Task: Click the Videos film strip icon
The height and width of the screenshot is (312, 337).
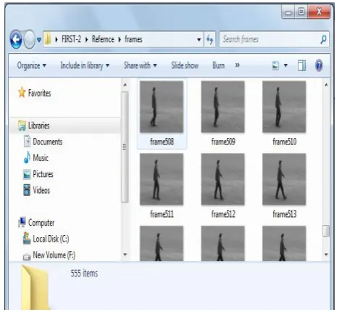Action: (27, 190)
